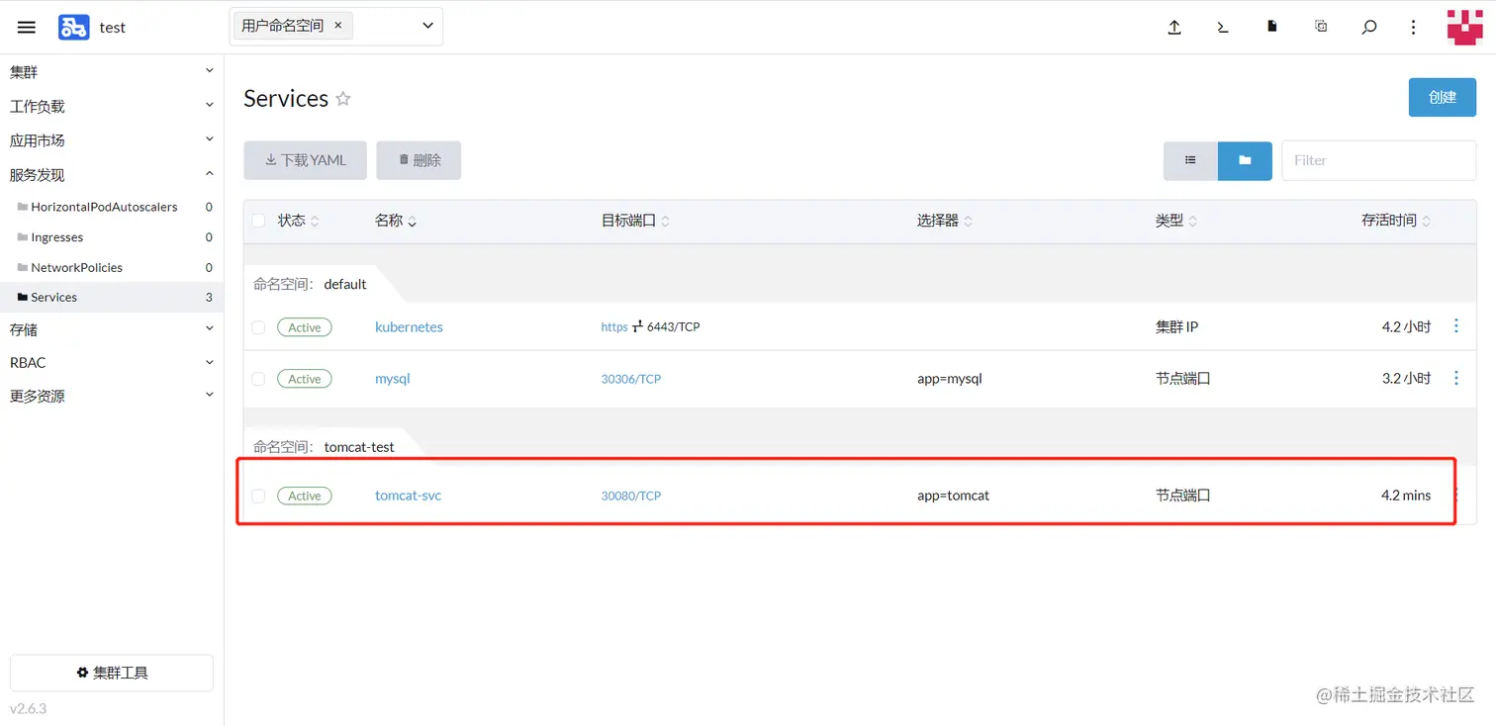1496x726 pixels.
Task: Open the kubernetes service link
Action: pos(409,327)
